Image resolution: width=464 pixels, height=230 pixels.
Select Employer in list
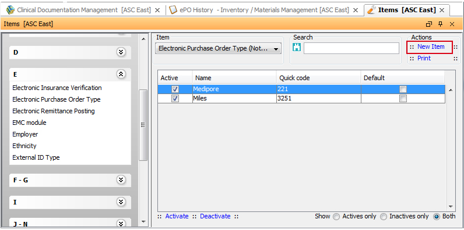(x=25, y=135)
